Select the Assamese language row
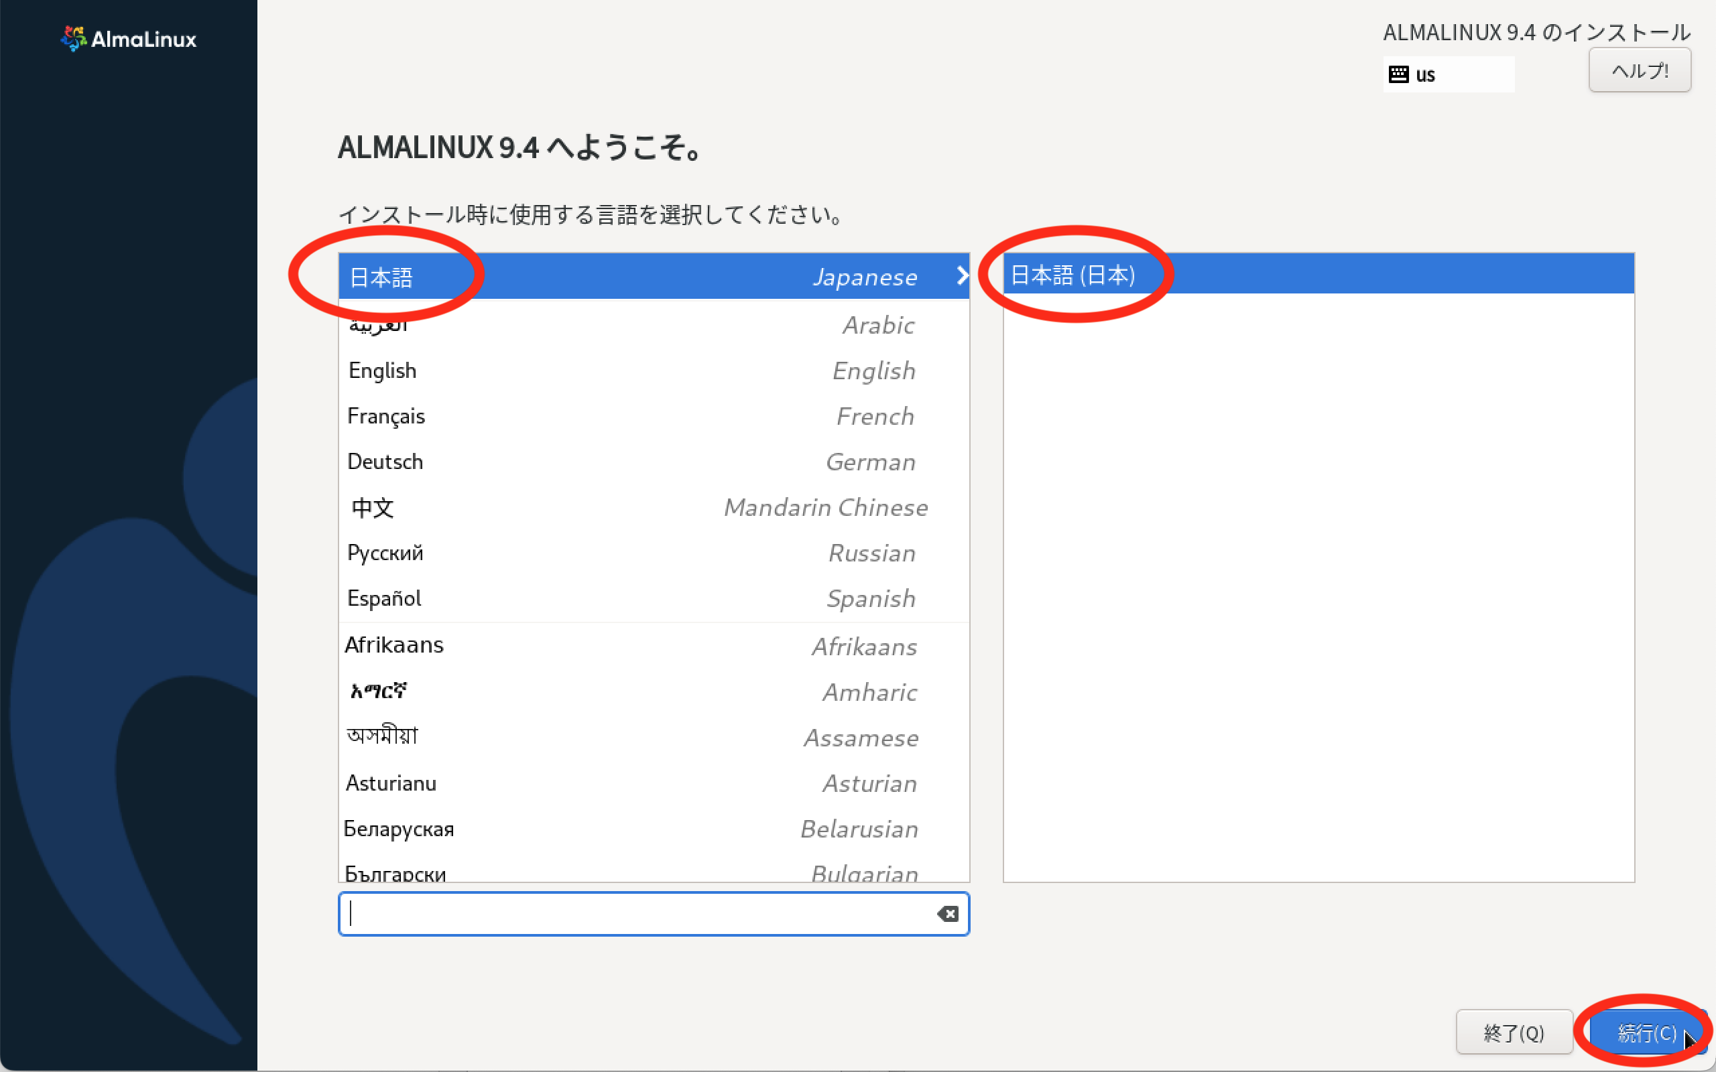The image size is (1716, 1072). (654, 738)
